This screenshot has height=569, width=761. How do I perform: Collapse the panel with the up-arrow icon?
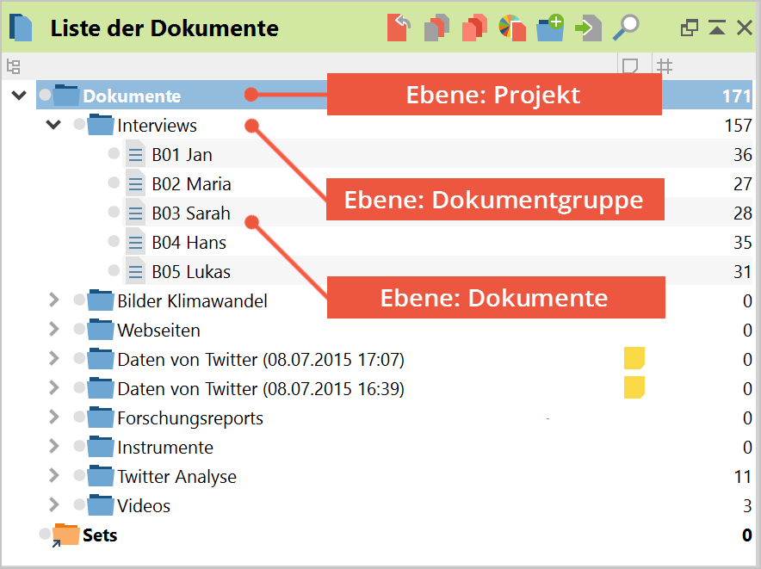tap(717, 28)
